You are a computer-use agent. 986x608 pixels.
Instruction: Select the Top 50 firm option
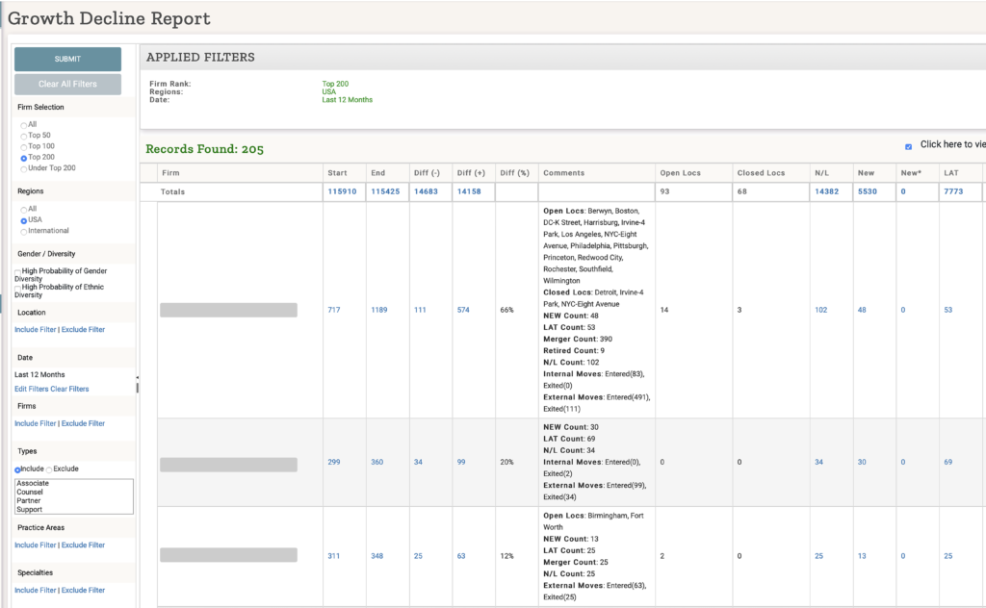pyautogui.click(x=24, y=136)
